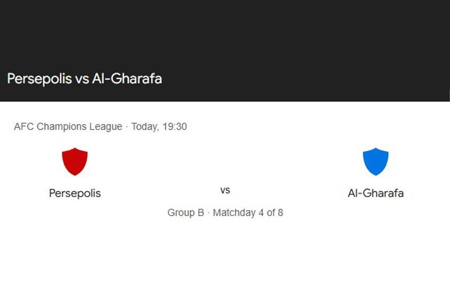Click the word AFC in the competition name
Viewport: 450px width, 290px height.
[x=23, y=127]
